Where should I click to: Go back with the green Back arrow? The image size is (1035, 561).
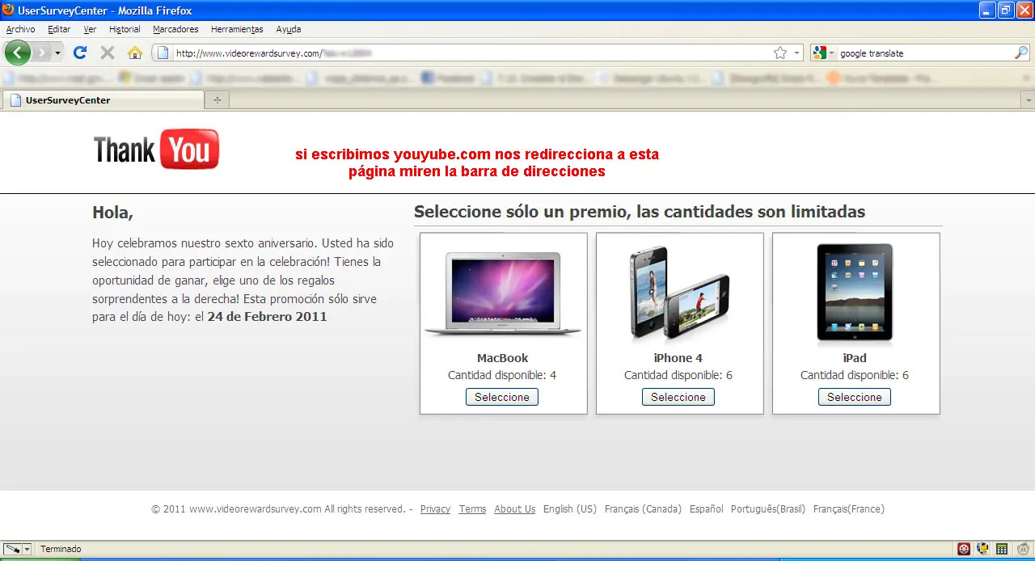18,53
